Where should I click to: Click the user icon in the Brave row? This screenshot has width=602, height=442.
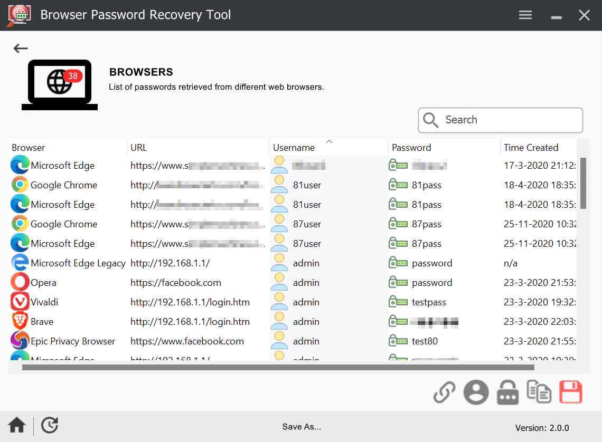coord(279,321)
